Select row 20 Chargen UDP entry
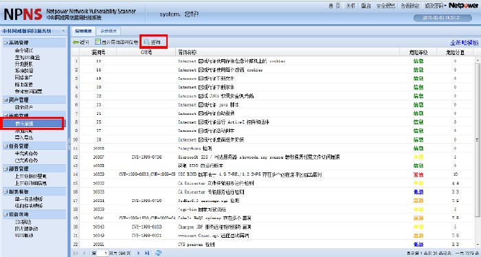The height and width of the screenshot is (257, 481). coord(273,227)
